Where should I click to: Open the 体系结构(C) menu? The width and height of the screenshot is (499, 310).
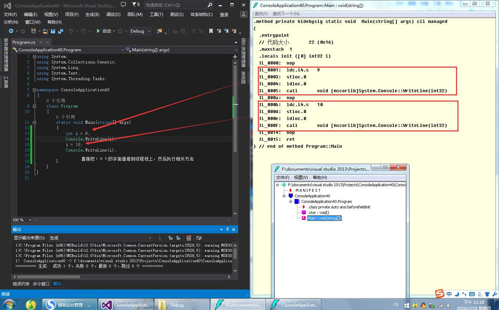point(201,15)
